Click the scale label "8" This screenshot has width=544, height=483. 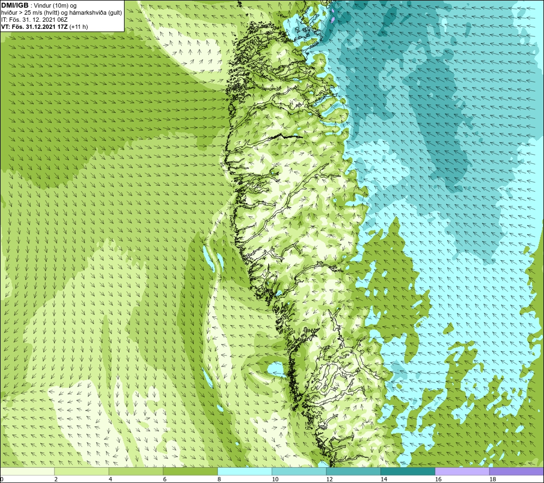(219, 480)
